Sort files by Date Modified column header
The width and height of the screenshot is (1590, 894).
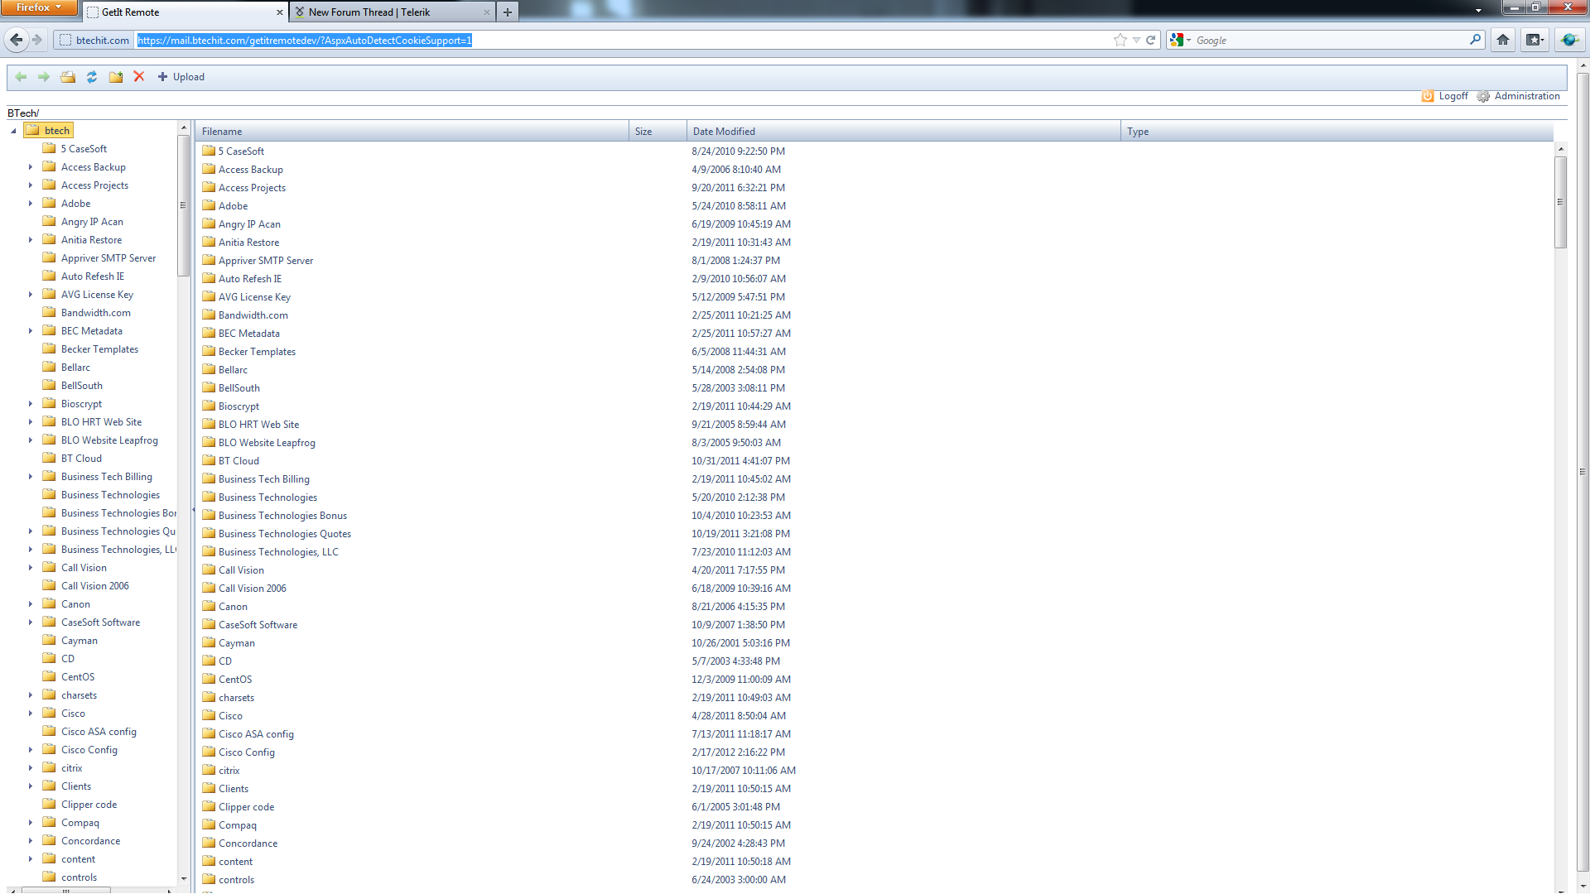click(724, 132)
